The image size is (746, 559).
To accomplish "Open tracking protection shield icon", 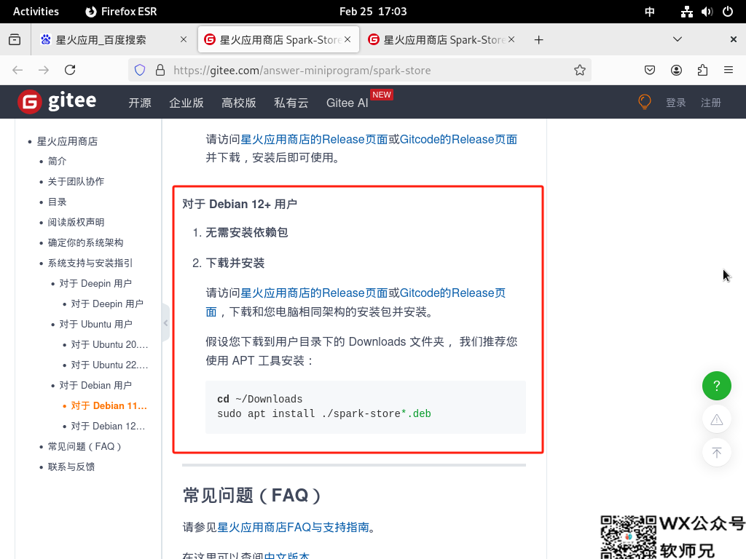I will pos(140,71).
